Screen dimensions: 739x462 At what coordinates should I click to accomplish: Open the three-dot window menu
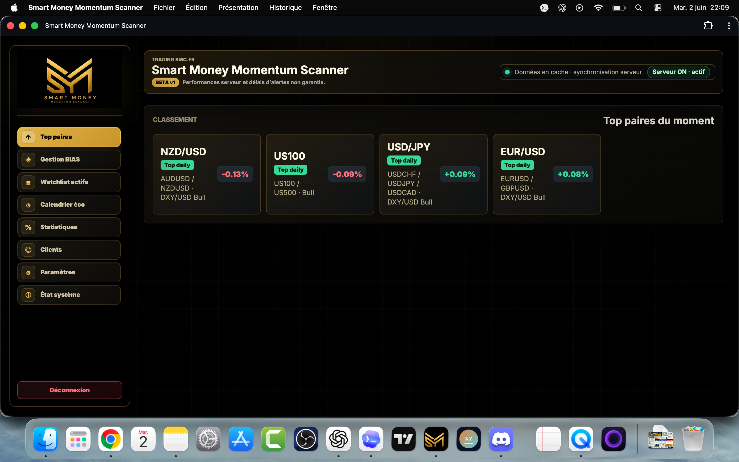[729, 26]
